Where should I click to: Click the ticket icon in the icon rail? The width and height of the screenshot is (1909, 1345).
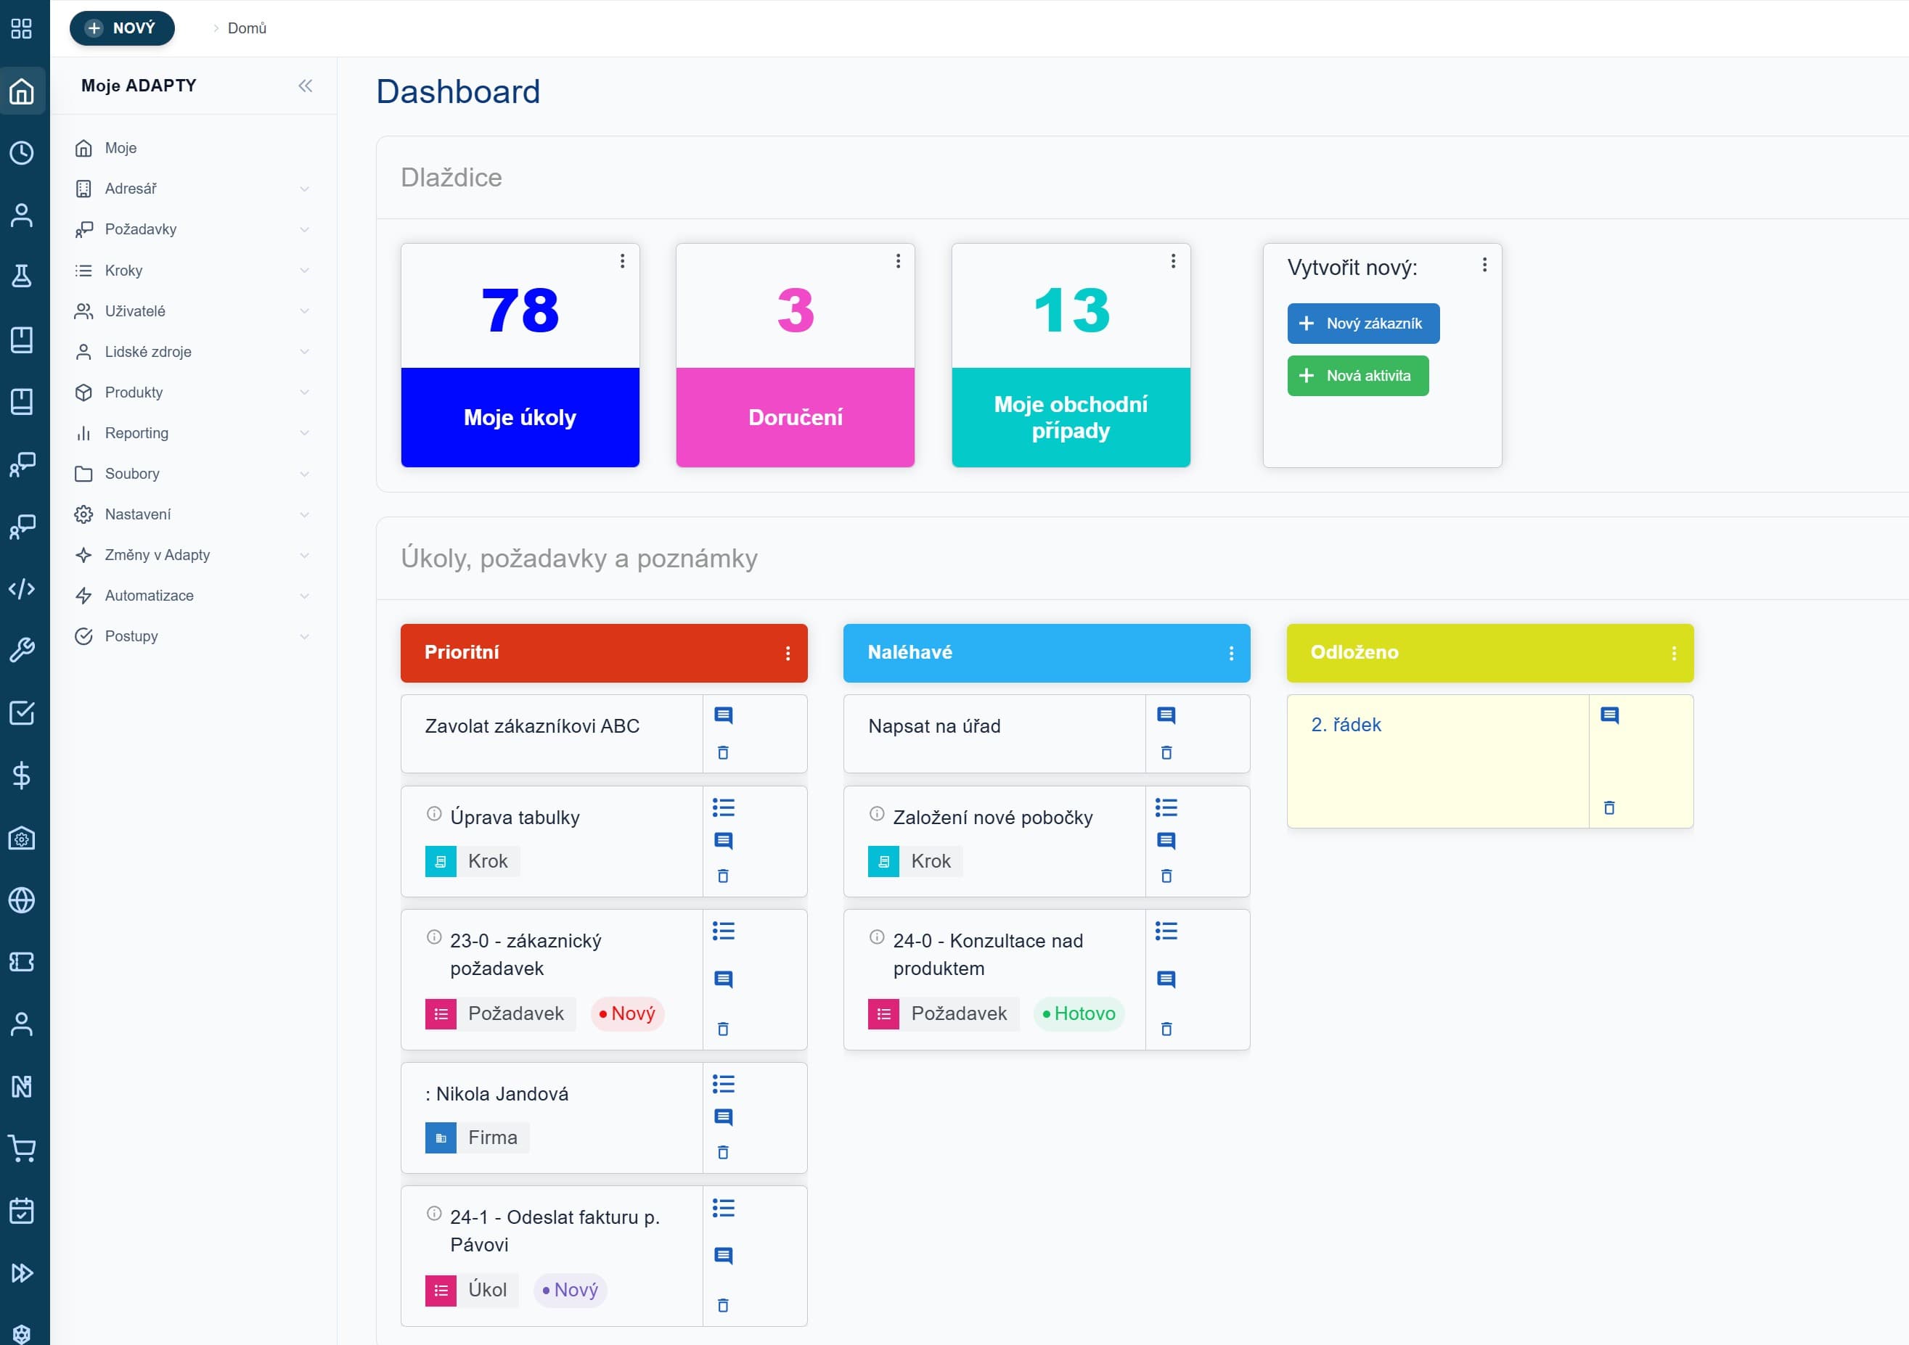click(x=22, y=962)
